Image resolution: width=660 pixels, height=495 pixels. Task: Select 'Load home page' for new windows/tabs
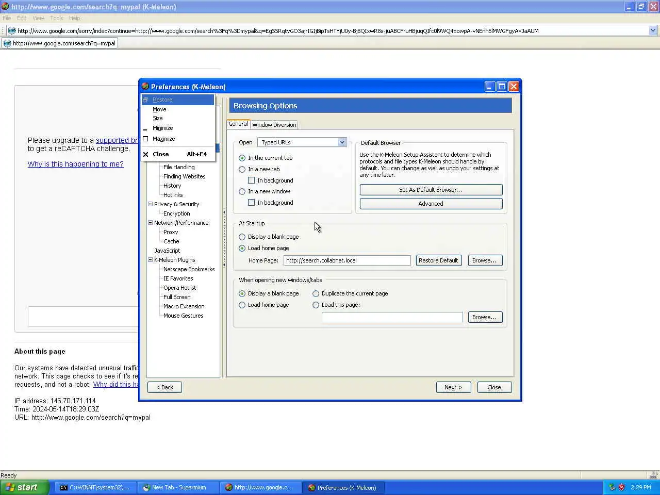pyautogui.click(x=242, y=305)
